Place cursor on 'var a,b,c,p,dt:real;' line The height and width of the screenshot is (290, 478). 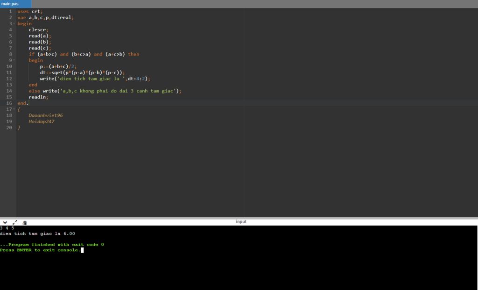[x=45, y=17]
